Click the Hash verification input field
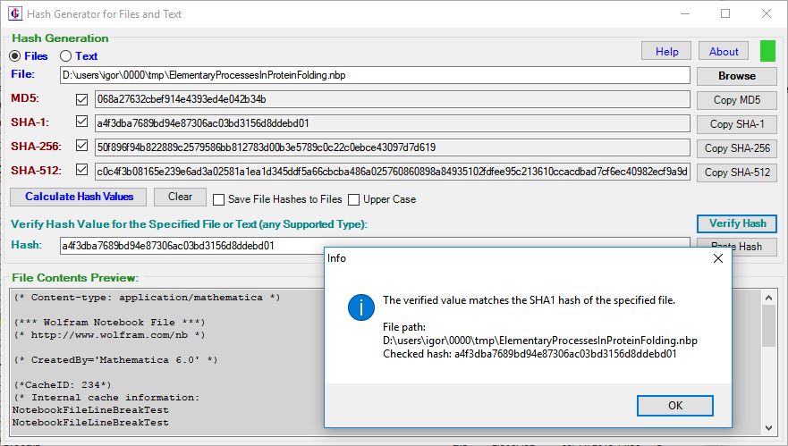 188,245
